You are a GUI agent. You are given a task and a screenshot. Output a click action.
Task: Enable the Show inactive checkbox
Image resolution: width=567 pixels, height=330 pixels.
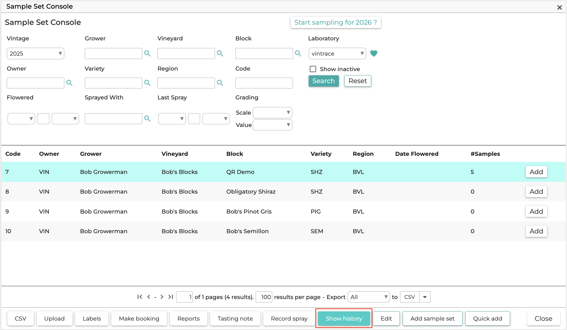tap(313, 69)
